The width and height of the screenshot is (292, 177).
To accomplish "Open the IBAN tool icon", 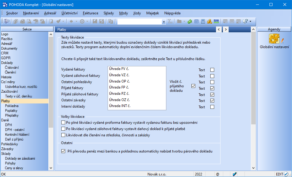I will click(x=216, y=21).
